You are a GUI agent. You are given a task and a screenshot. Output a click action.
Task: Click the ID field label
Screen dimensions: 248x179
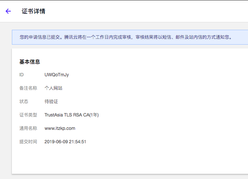pyautogui.click(x=22, y=75)
